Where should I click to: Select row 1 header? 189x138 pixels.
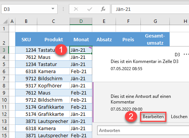pos(4,28)
